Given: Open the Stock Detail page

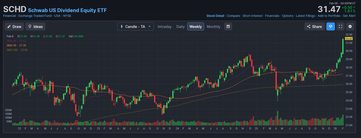Looking at the screenshot, I should 215,16.
